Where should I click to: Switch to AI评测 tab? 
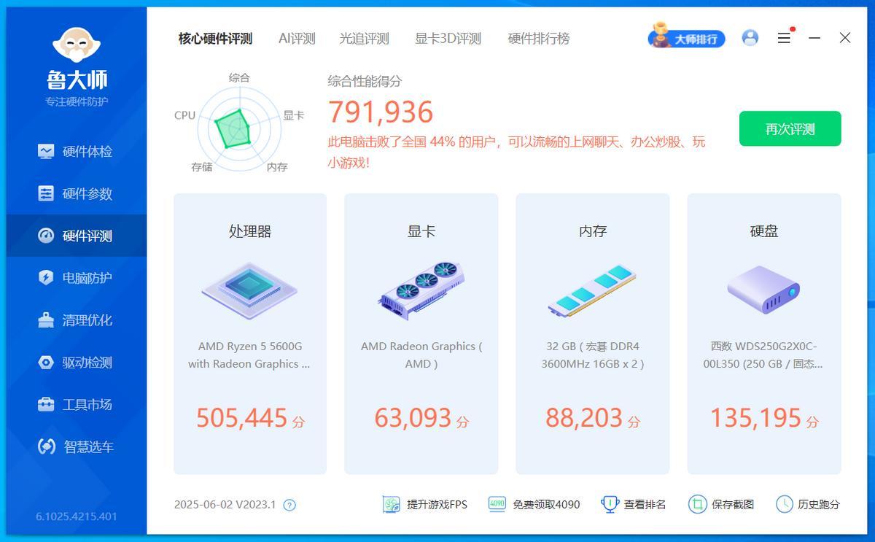(x=297, y=39)
